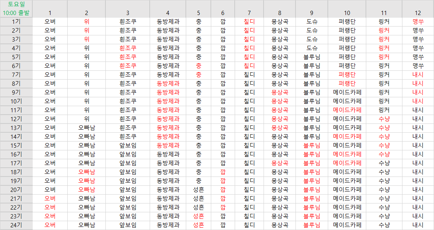Select row header 13기
This screenshot has width=434, height=230.
pyautogui.click(x=16, y=128)
